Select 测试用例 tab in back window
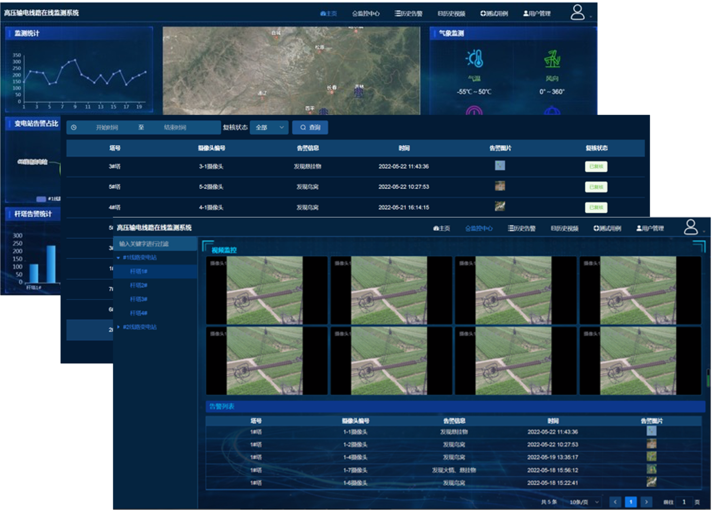 [494, 14]
